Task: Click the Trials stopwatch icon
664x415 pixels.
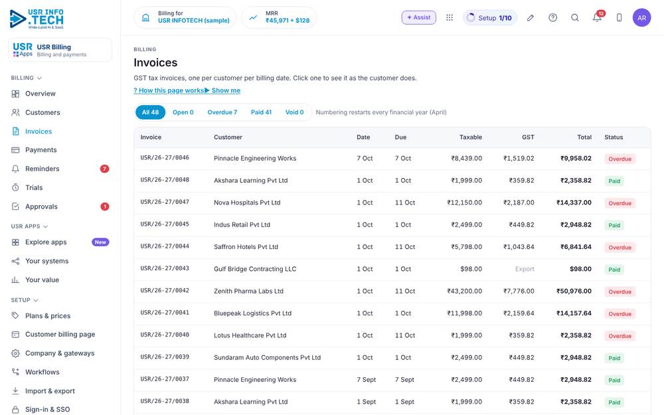Action: coord(15,187)
